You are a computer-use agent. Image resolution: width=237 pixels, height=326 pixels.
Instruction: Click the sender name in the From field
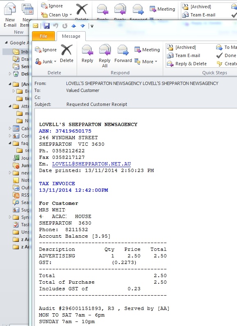tap(142, 83)
